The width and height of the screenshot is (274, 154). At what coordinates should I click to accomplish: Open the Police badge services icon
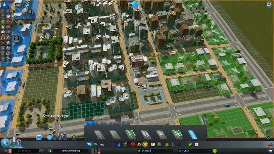[145, 145]
